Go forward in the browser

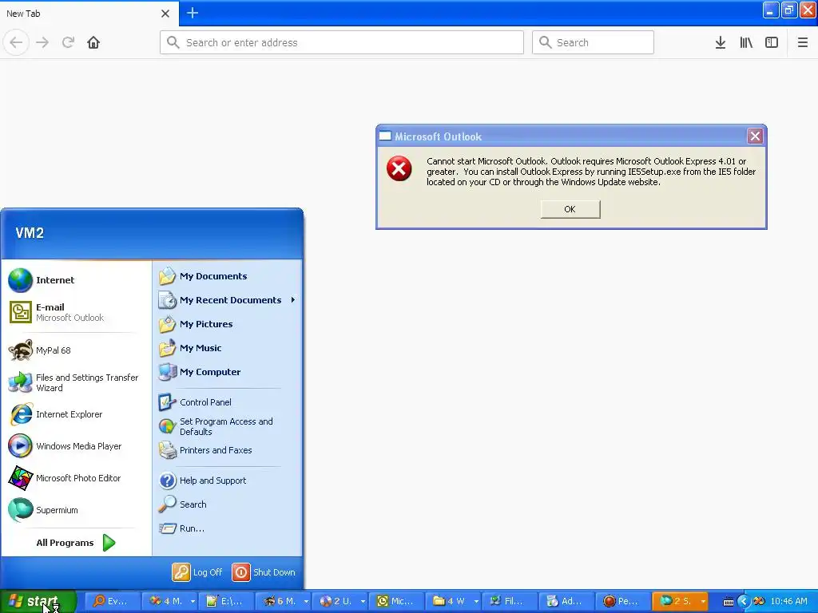(x=42, y=42)
